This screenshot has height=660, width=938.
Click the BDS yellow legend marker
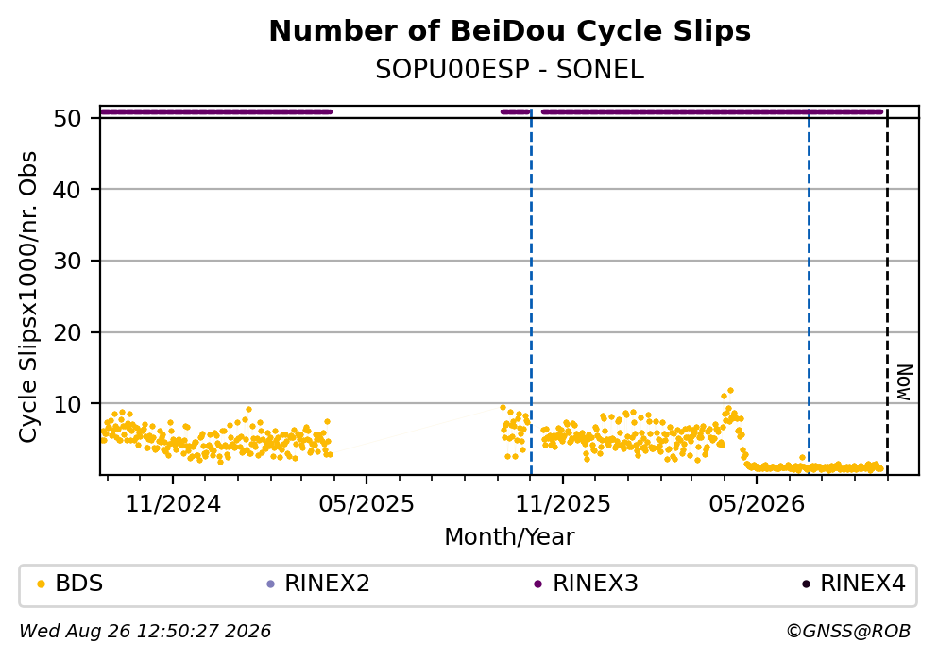(x=41, y=584)
